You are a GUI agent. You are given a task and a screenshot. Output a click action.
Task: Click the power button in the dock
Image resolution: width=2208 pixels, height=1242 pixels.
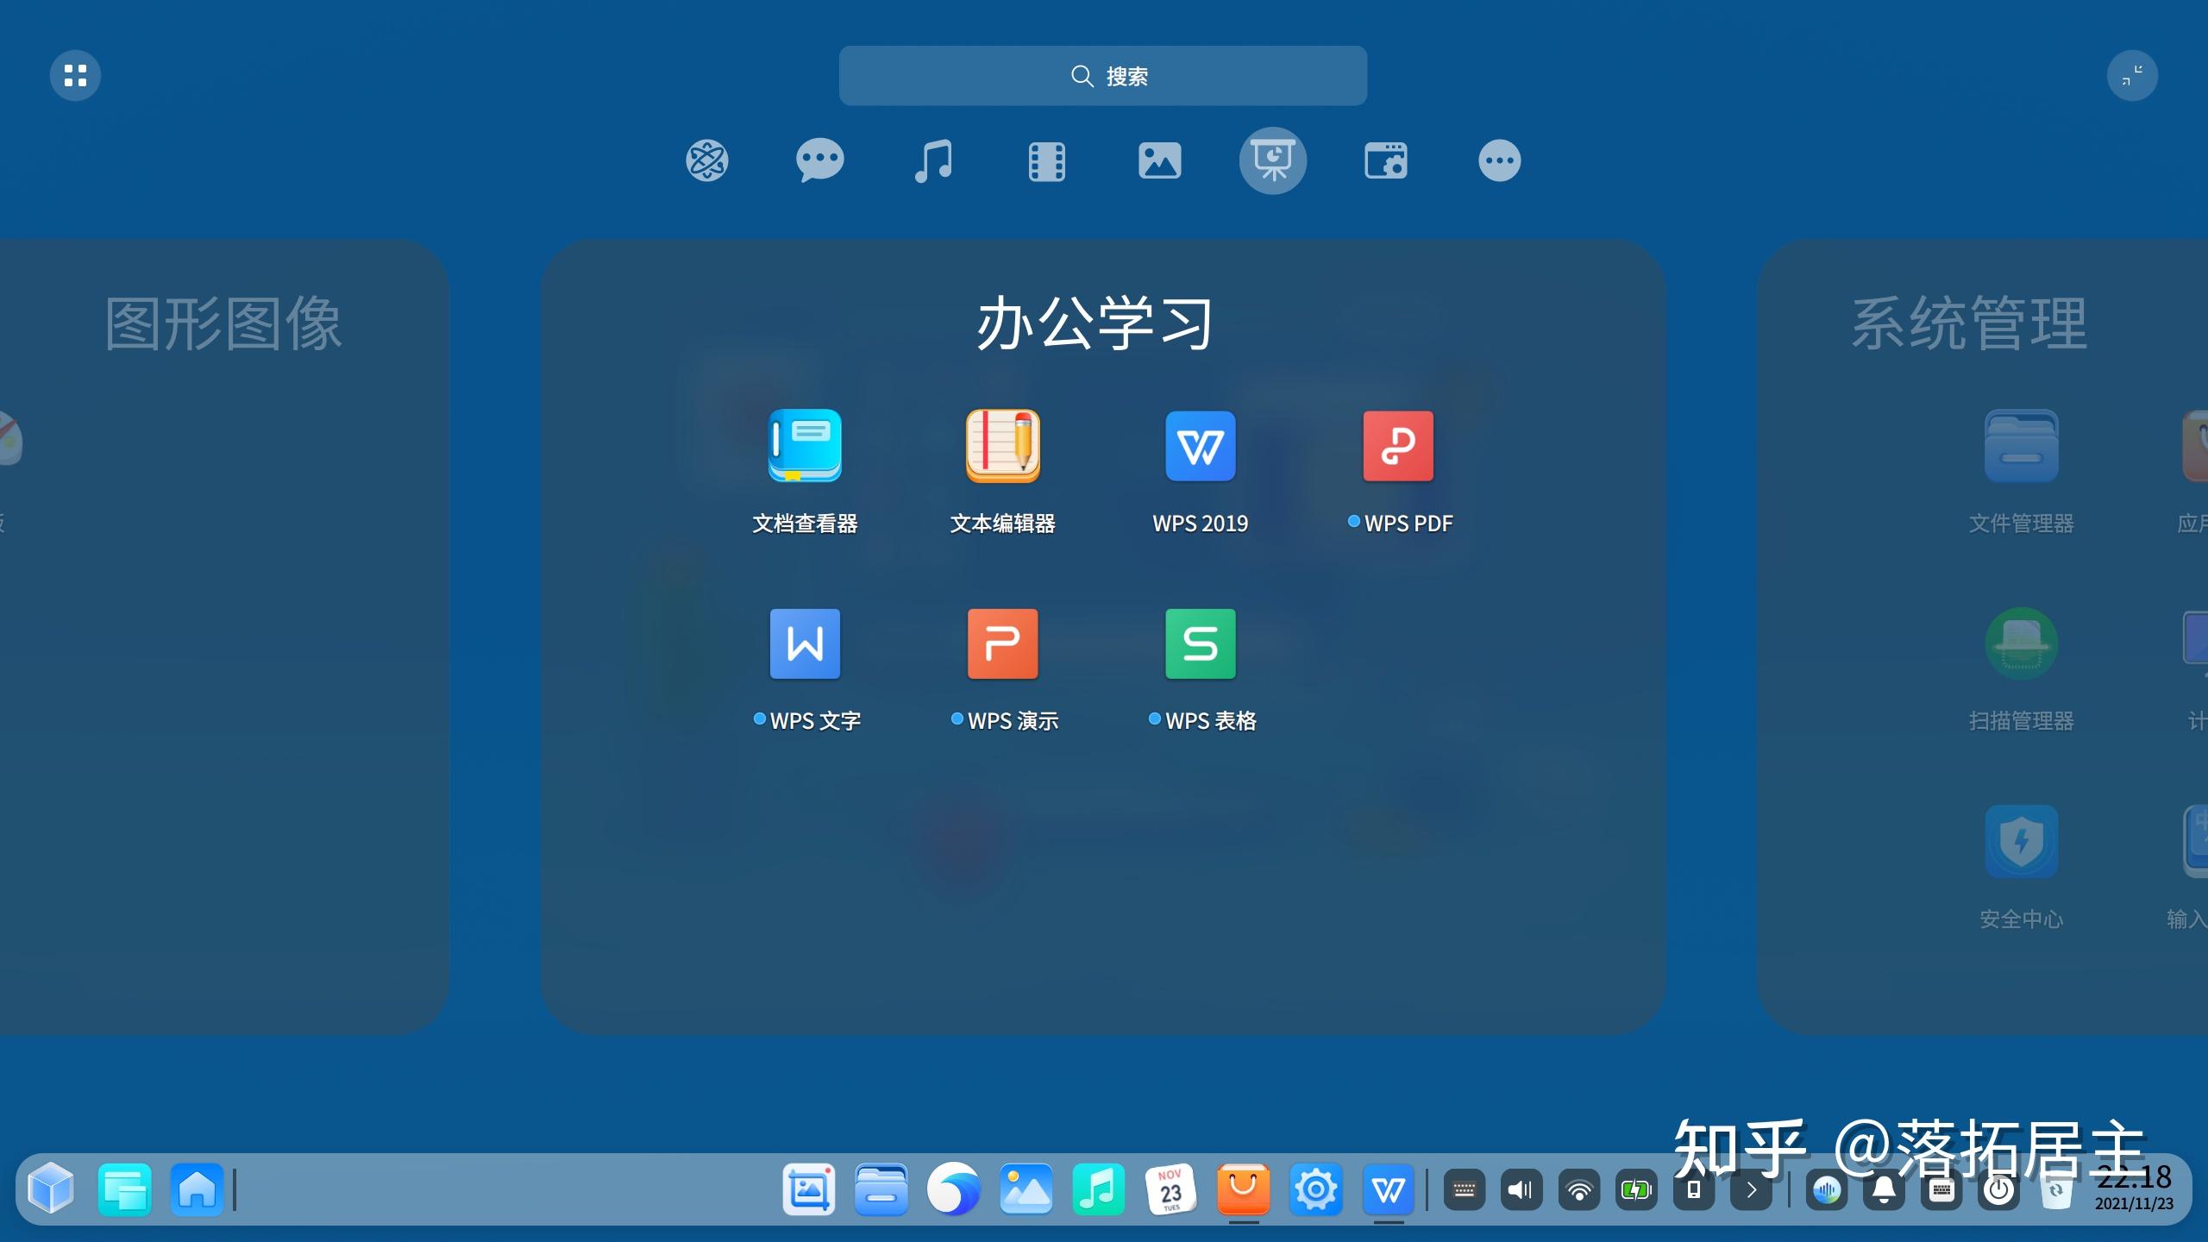coord(1999,1190)
